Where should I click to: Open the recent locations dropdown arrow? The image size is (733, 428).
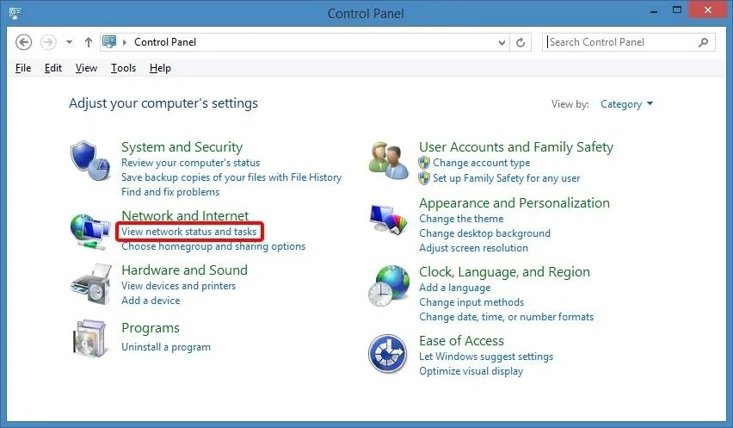coord(69,42)
